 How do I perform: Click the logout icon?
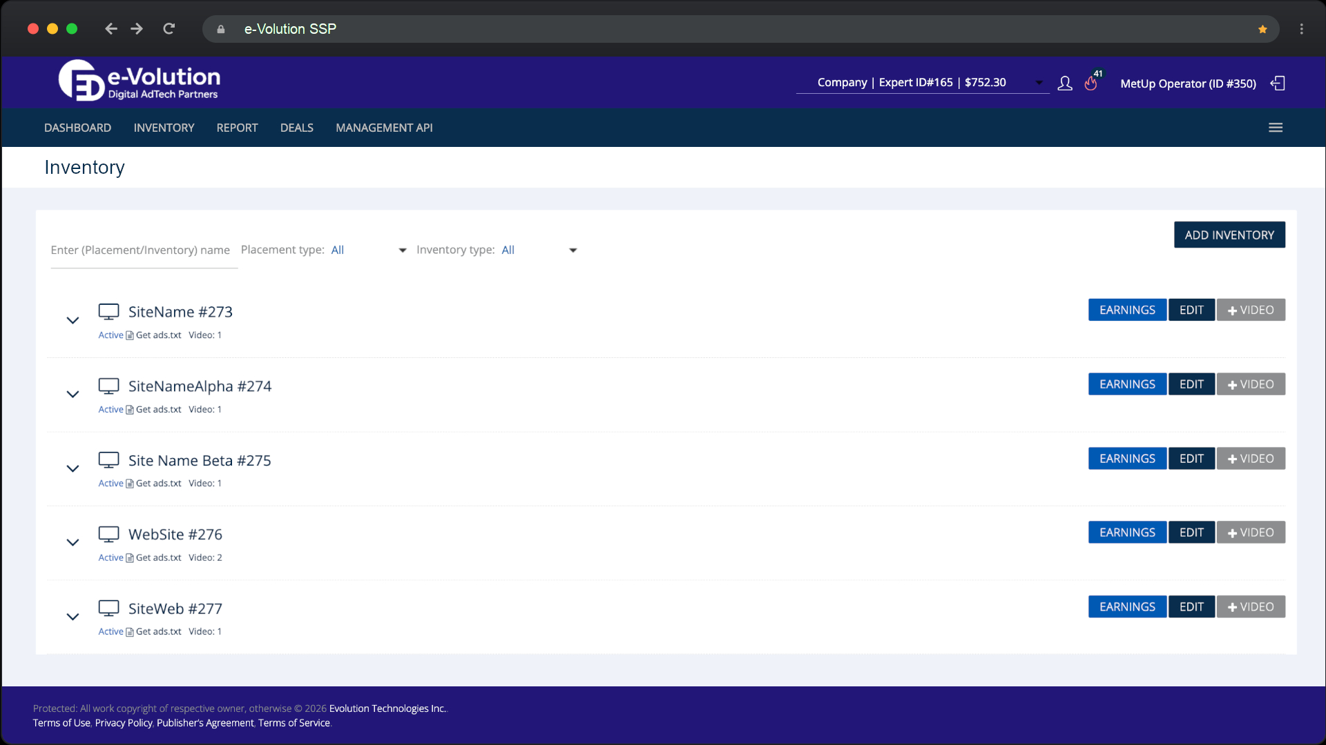pyautogui.click(x=1278, y=83)
